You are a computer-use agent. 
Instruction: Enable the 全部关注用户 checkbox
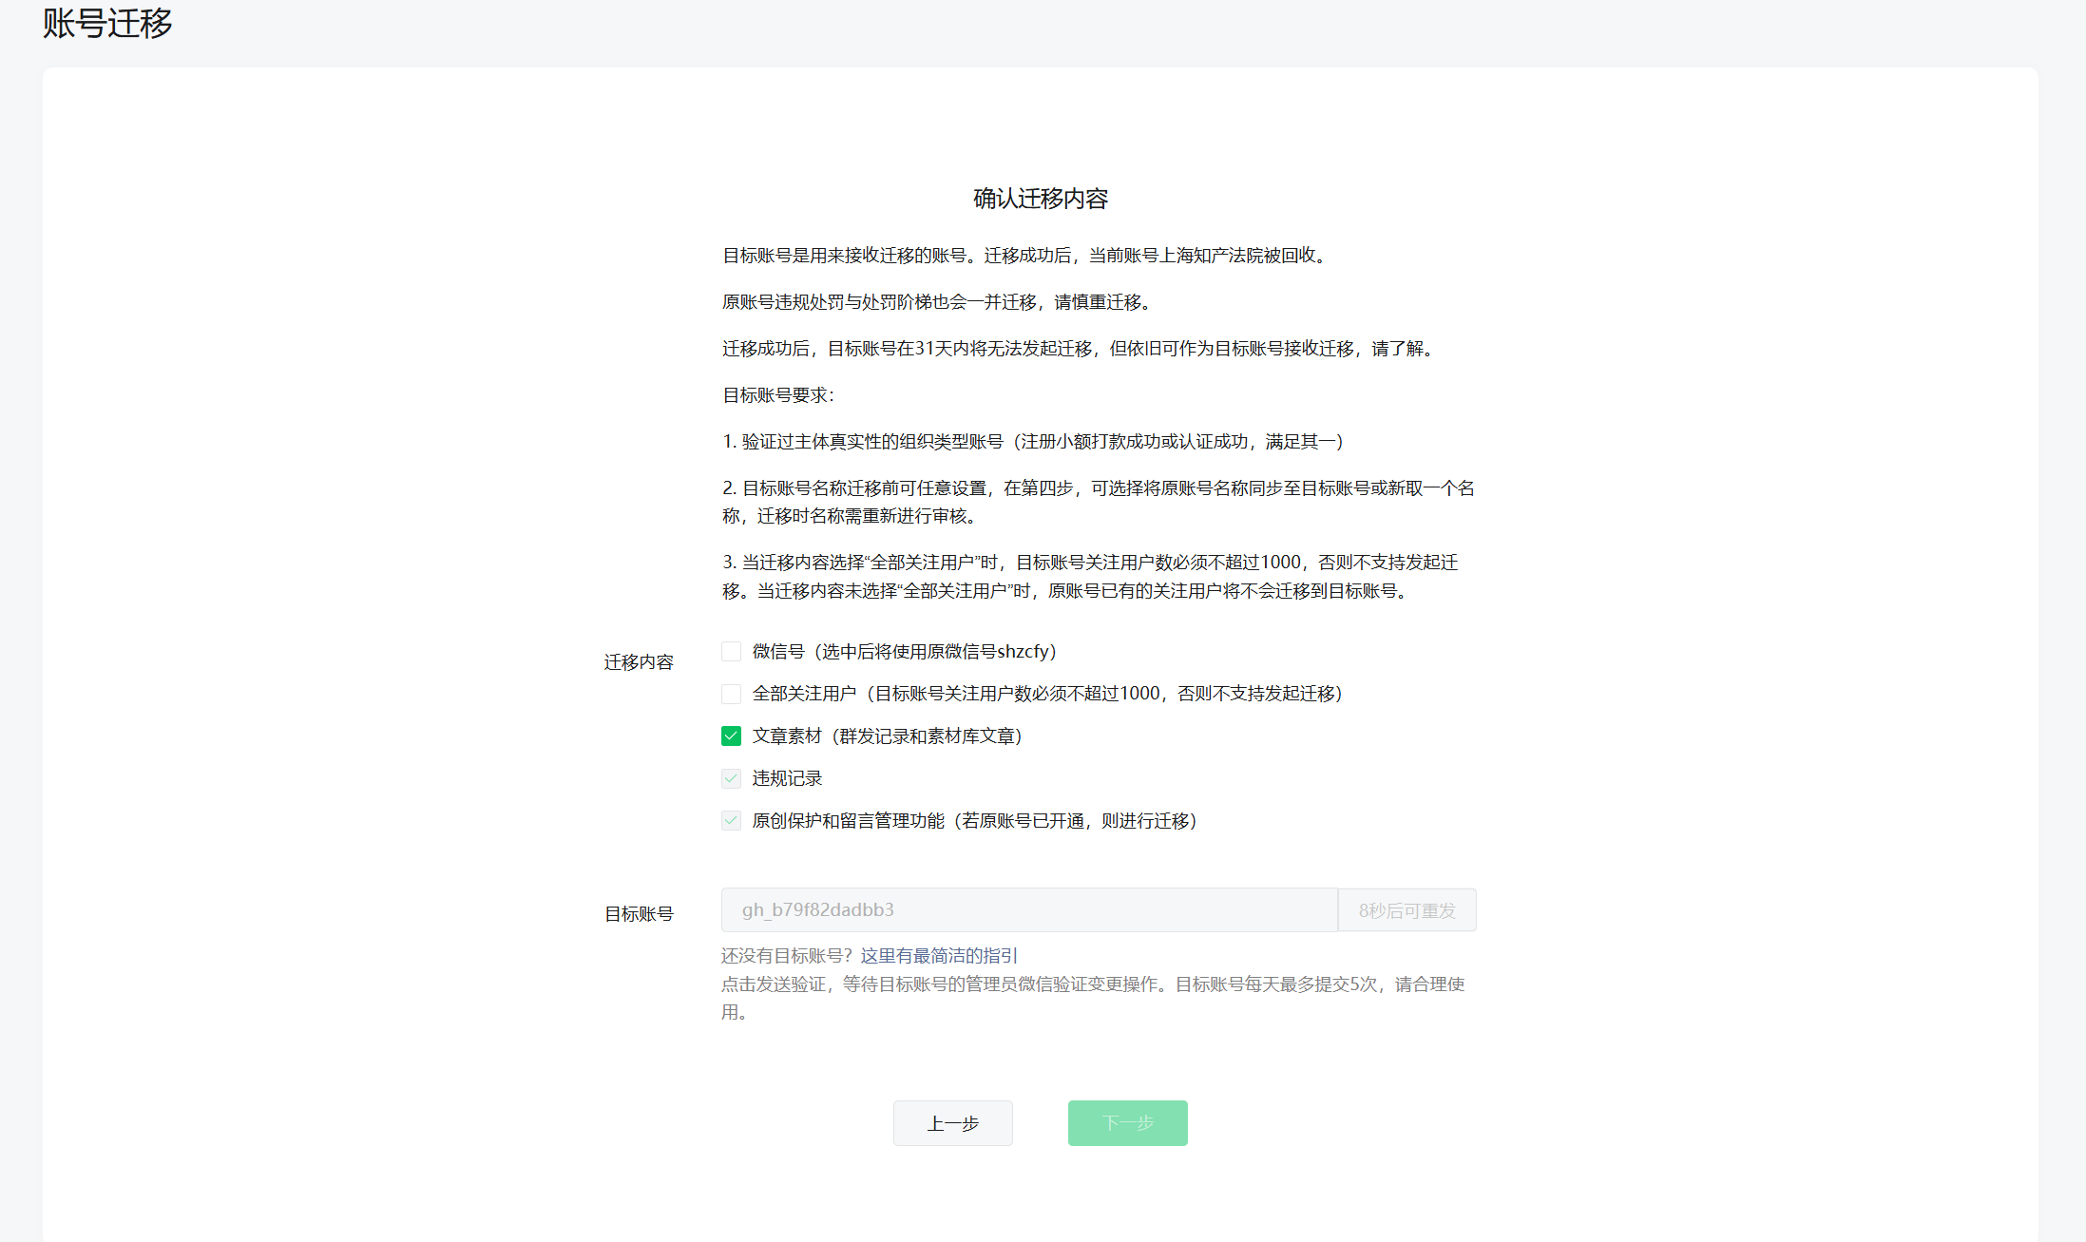click(731, 695)
